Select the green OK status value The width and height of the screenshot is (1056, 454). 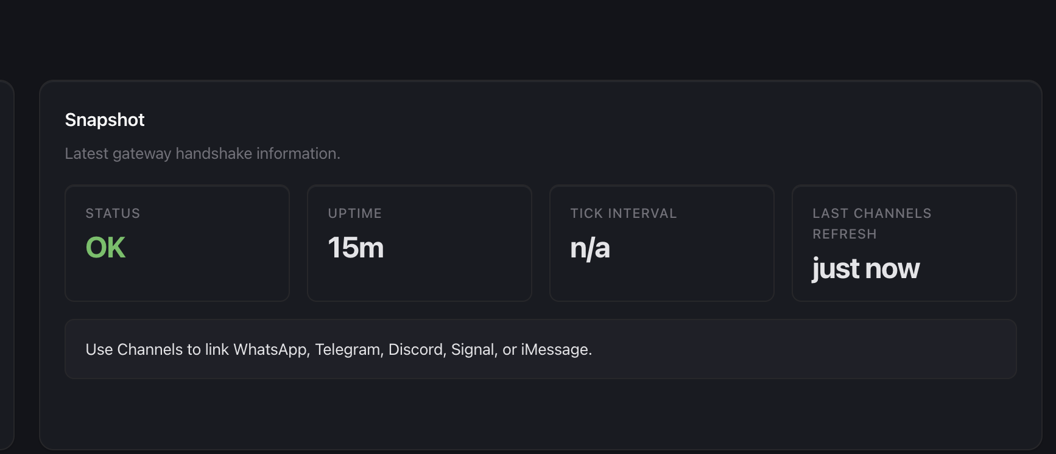click(x=105, y=248)
